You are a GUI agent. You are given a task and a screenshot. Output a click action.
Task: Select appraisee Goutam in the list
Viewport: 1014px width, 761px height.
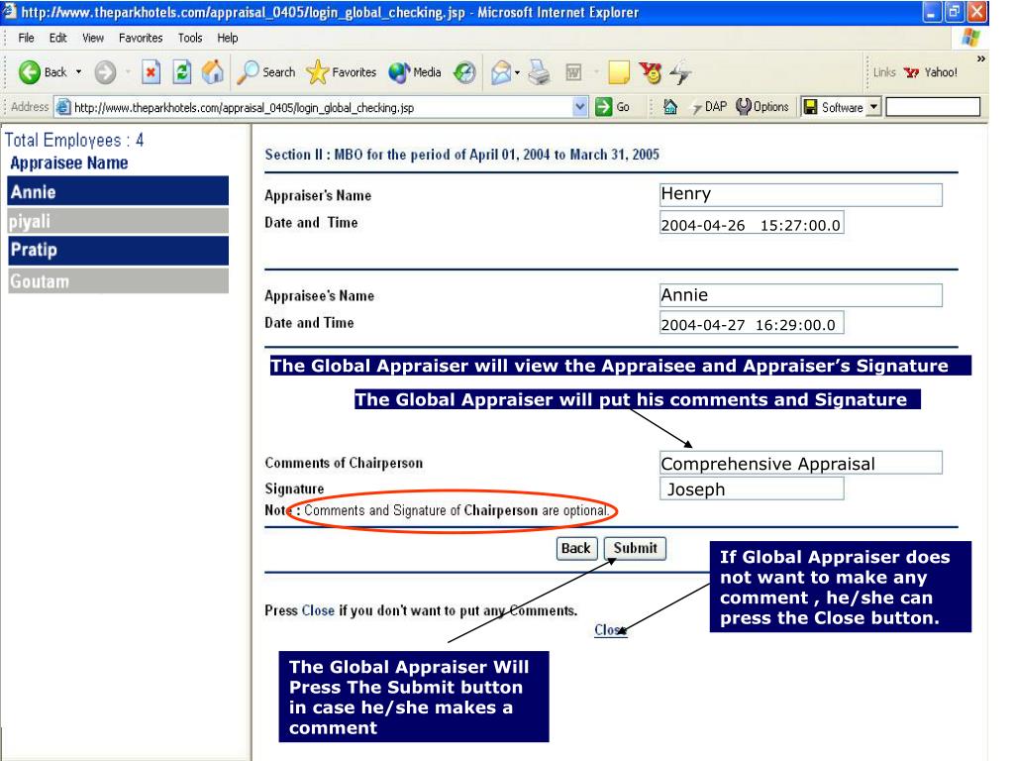pyautogui.click(x=119, y=280)
